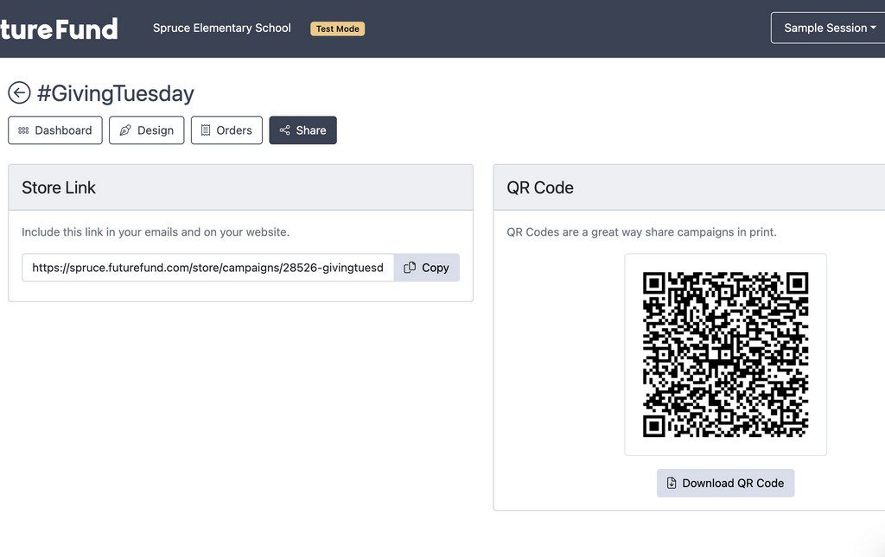
Task: Click 'QR Codes are a great way' text
Action: coord(642,231)
